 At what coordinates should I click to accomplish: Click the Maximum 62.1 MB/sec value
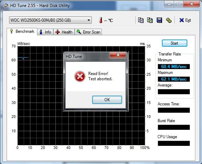pos(174,79)
